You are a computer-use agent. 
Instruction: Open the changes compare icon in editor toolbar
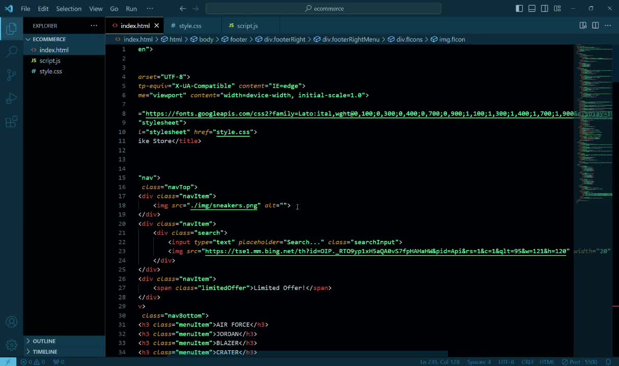(x=583, y=25)
